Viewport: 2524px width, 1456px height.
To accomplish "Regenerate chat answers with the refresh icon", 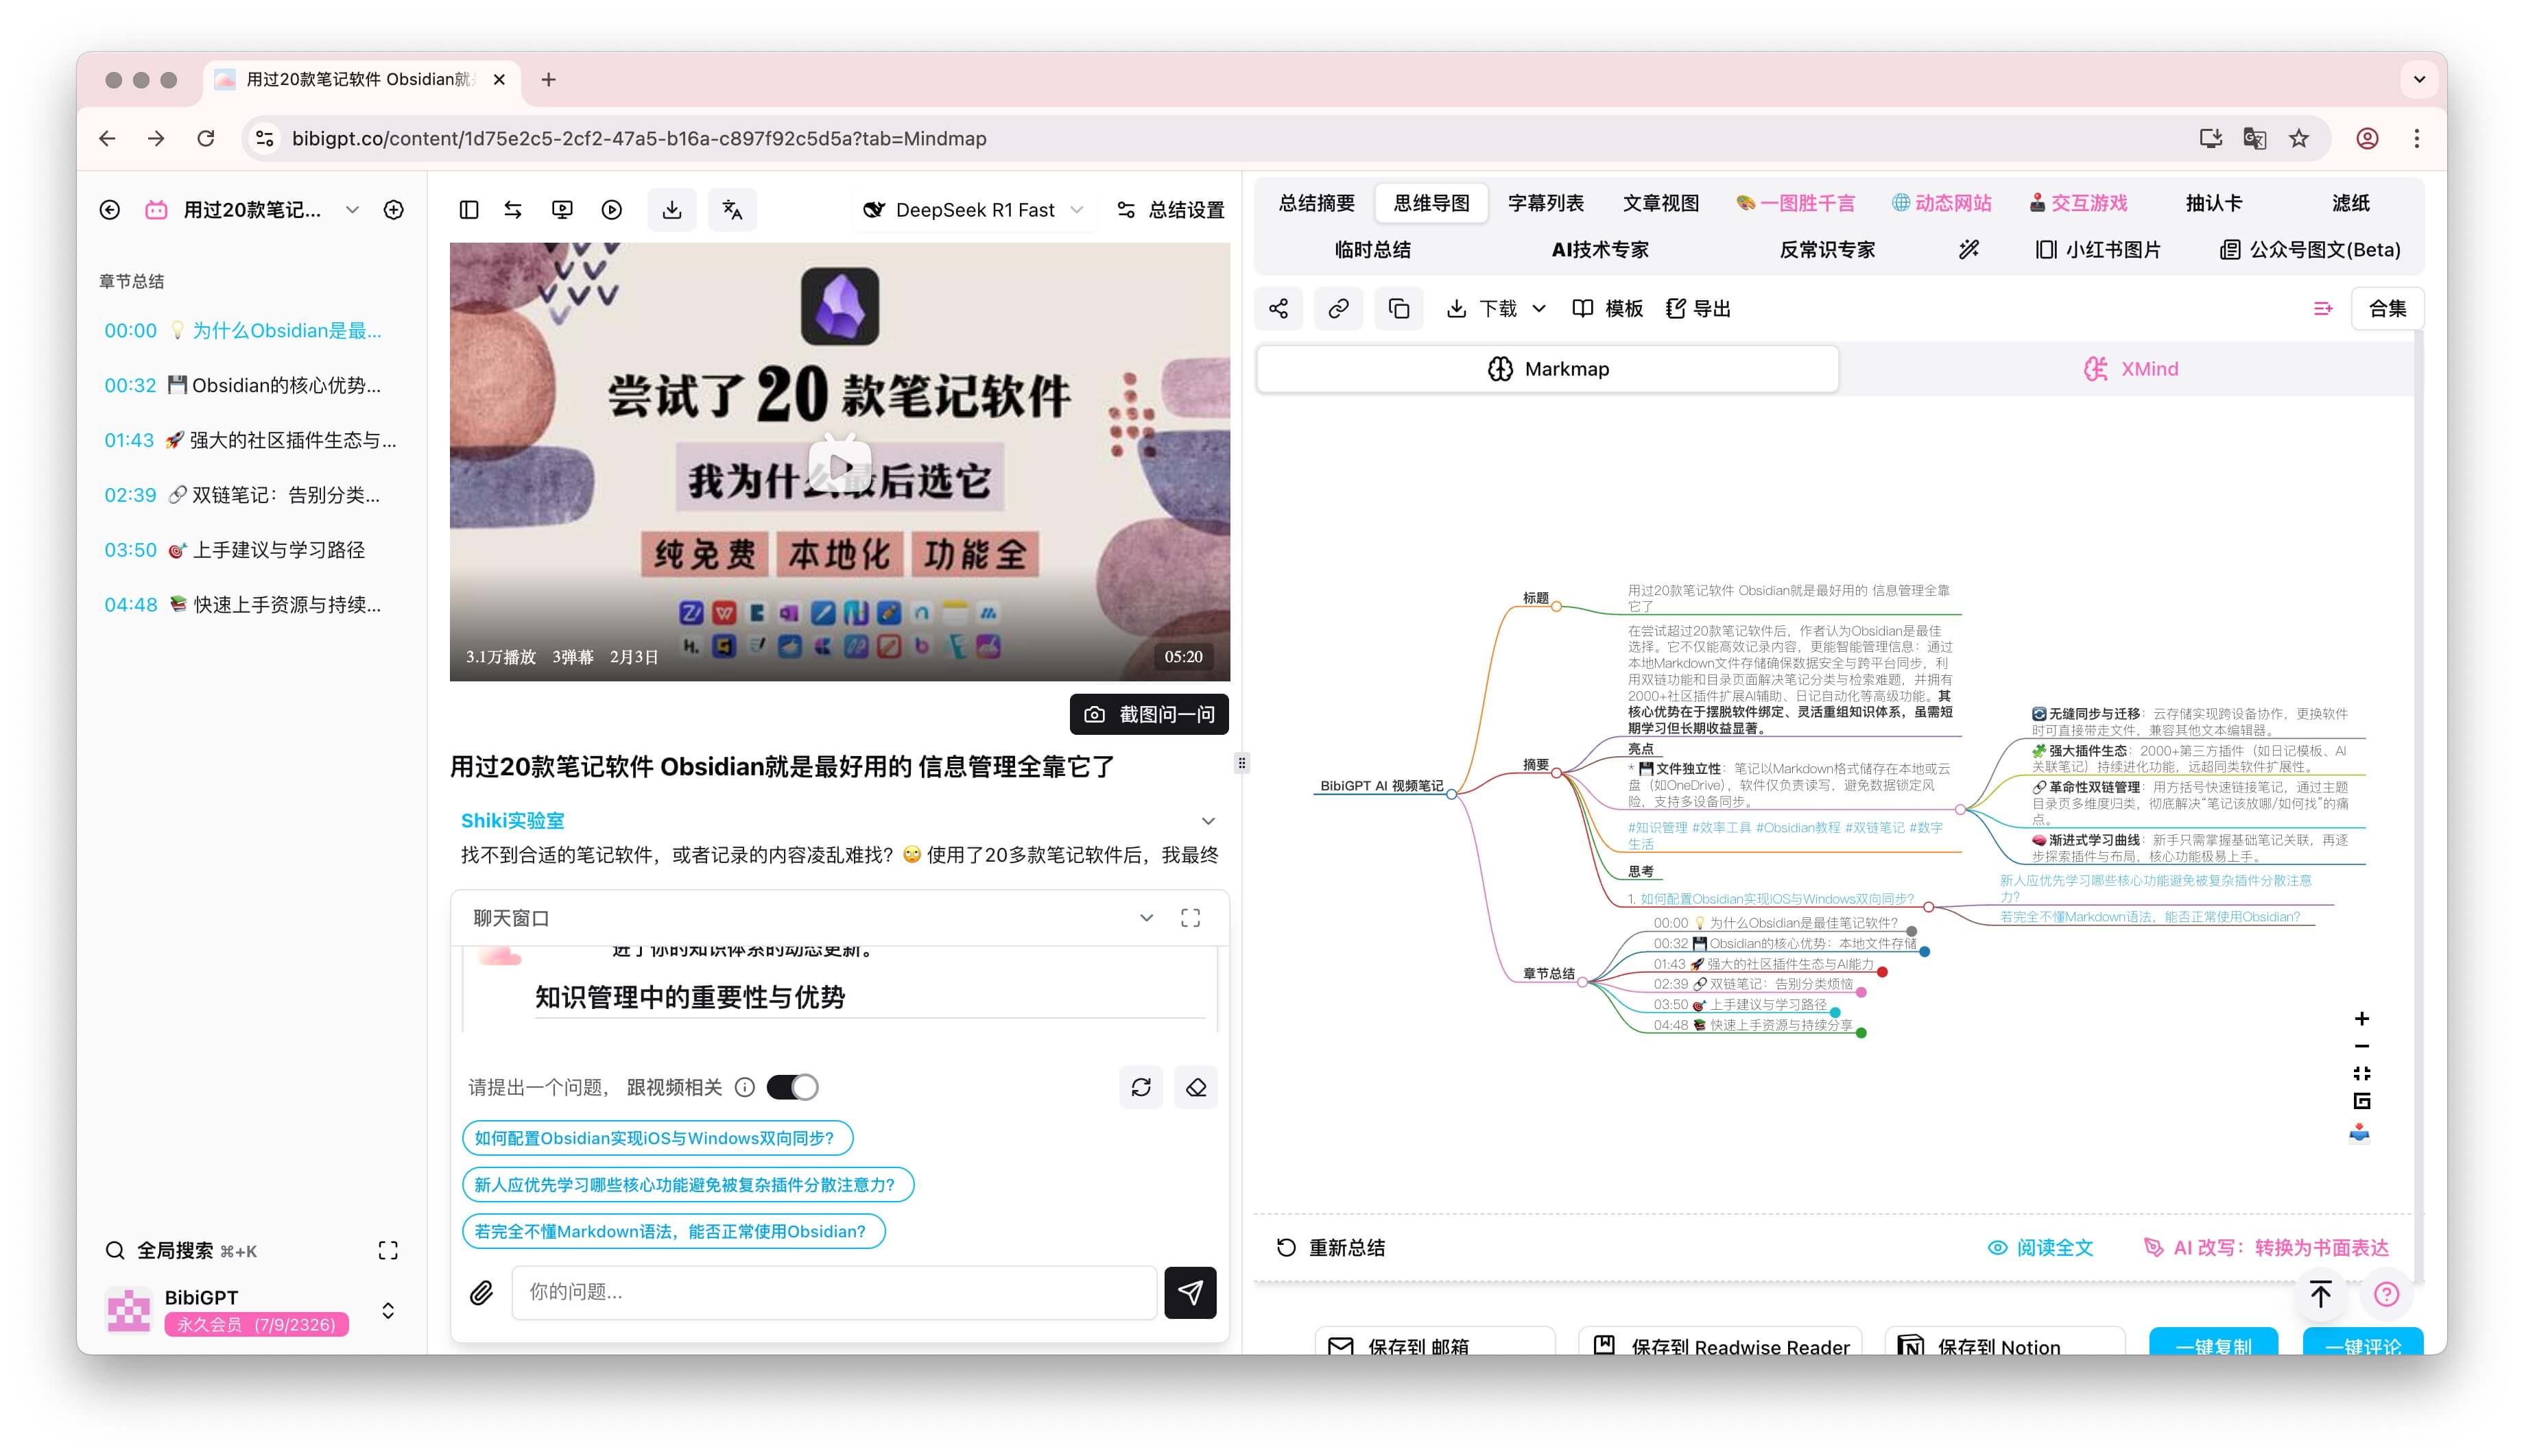I will pos(1141,1087).
